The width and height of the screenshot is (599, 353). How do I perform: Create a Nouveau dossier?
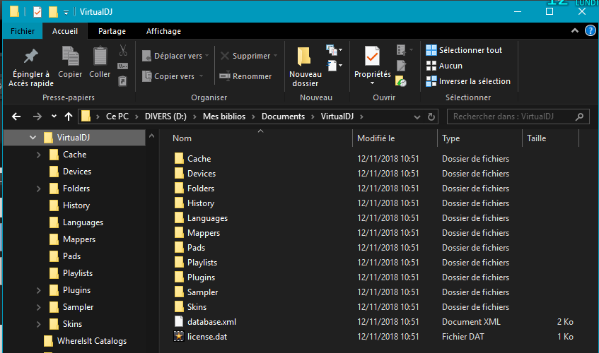pyautogui.click(x=306, y=67)
